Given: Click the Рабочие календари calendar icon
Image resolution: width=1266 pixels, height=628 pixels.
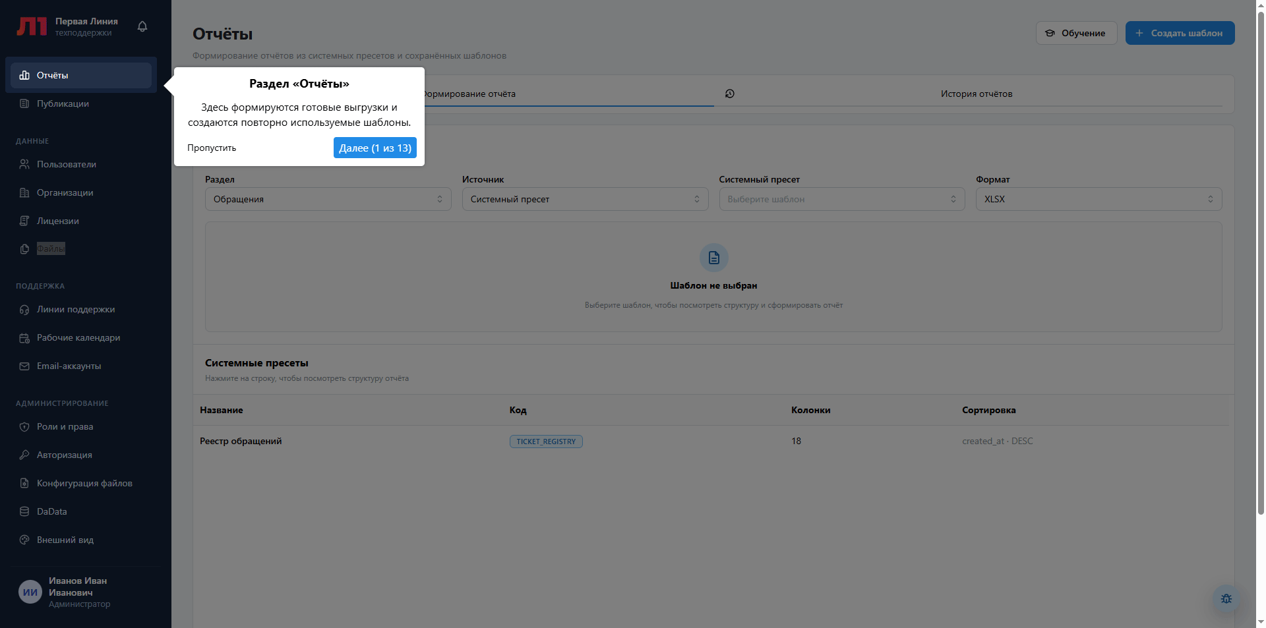Looking at the screenshot, I should point(24,338).
